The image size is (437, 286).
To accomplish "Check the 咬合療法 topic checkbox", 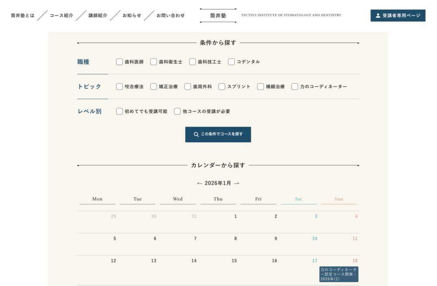I will click(x=119, y=86).
